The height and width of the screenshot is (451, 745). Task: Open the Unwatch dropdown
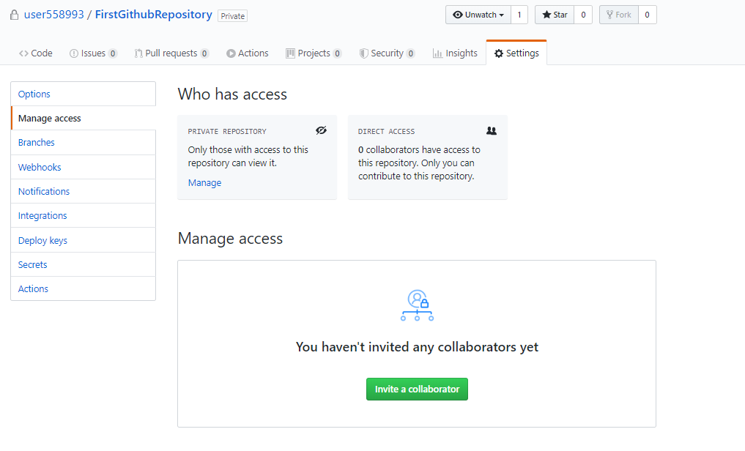pyautogui.click(x=478, y=15)
